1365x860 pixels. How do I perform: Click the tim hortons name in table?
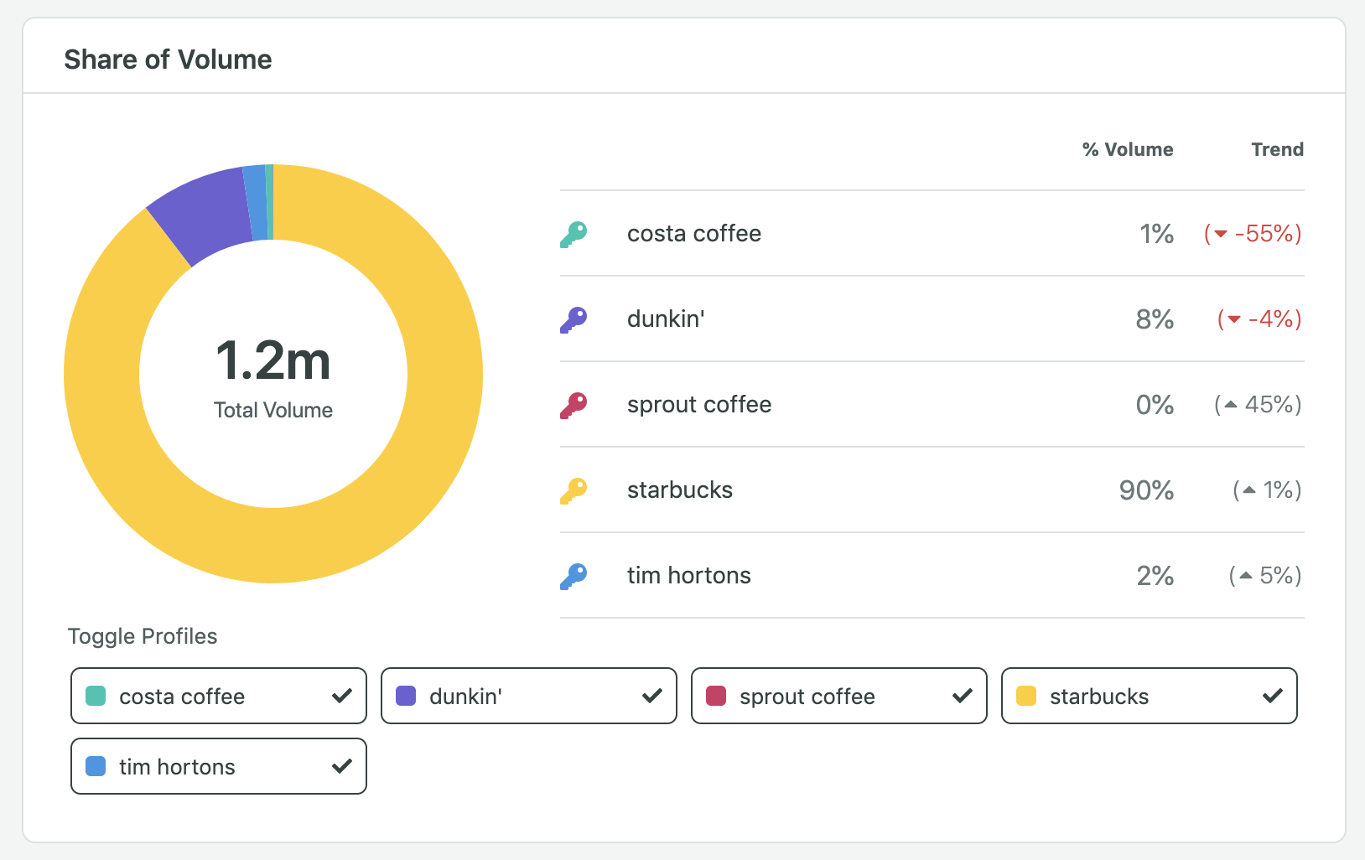[x=688, y=576]
